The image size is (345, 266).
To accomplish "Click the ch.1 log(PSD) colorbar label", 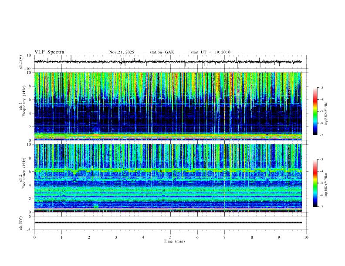I will pyautogui.click(x=326, y=113).
